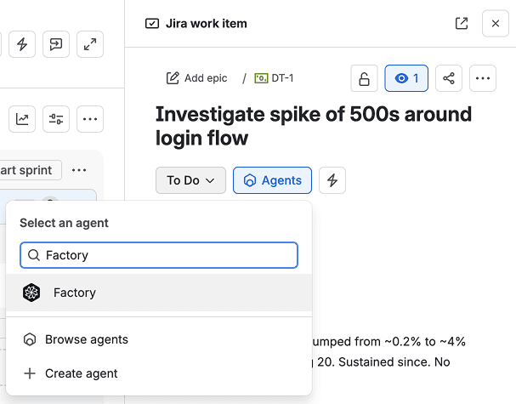The image size is (516, 404).
Task: Click the expand fullscreen arrows icon
Action: 90,44
